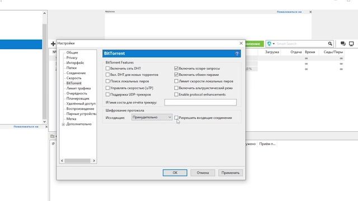
Task: Click the settings tree horizontal scrollbar thumb
Action: click(77, 161)
